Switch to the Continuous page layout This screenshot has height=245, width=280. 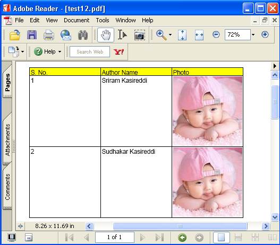coord(238,238)
